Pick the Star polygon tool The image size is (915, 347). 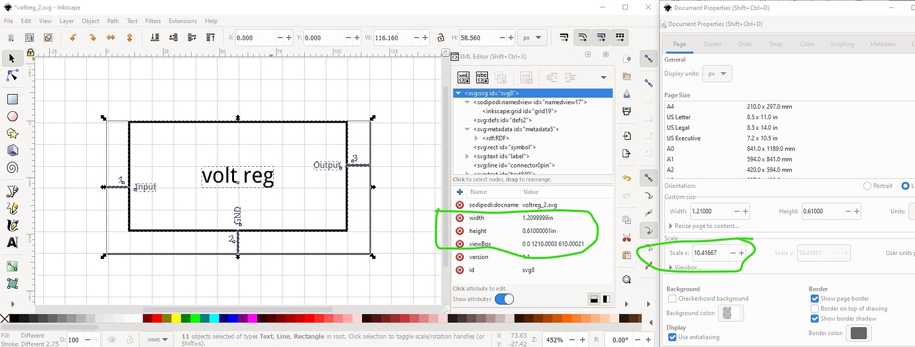click(x=12, y=133)
